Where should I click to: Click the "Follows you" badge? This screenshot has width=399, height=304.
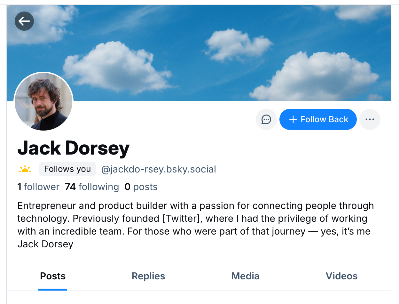click(x=67, y=169)
